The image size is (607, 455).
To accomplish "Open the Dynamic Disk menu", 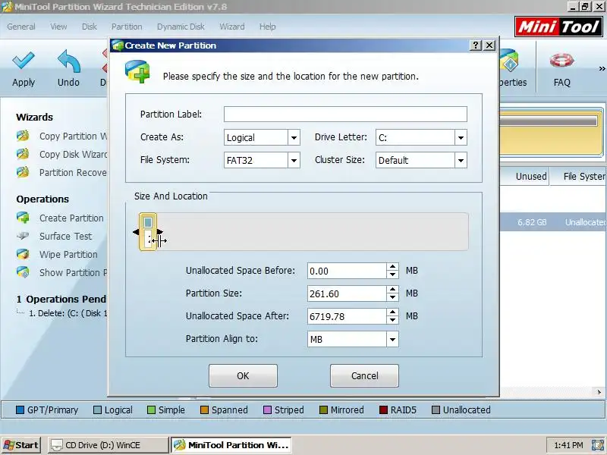I will [181, 27].
